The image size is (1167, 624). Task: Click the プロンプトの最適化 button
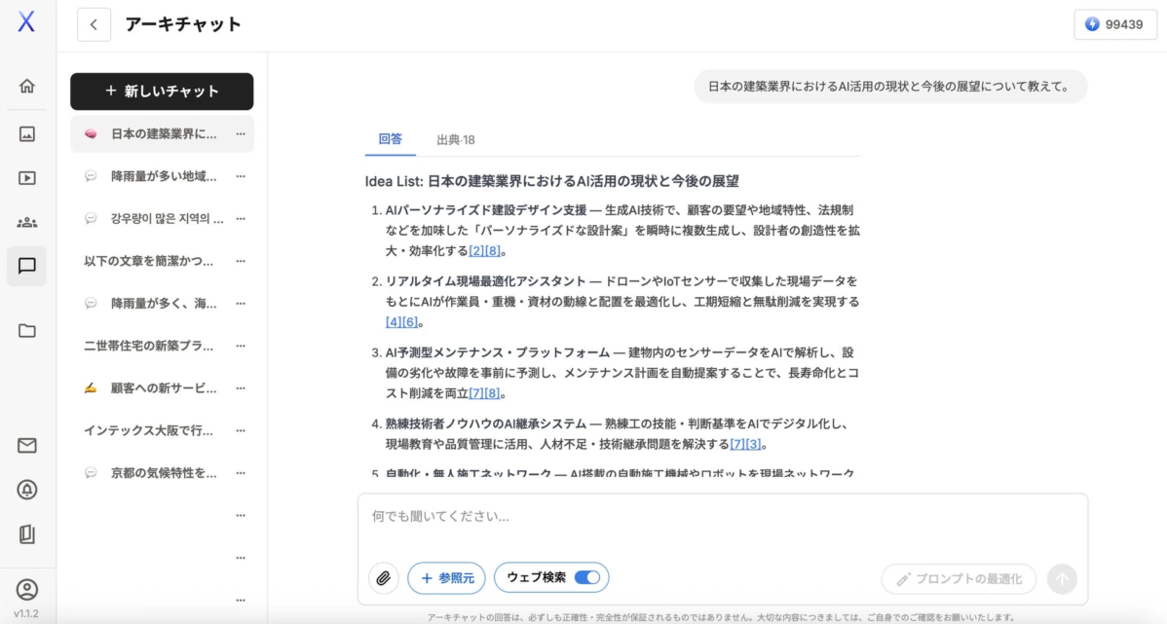coord(960,577)
